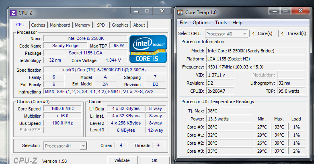Click the Validate button in CPU-Z
The image size is (314, 164).
tap(122, 160)
